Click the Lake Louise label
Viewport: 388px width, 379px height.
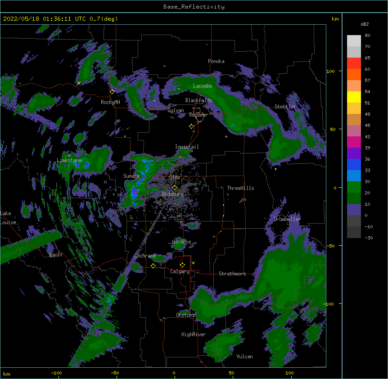(x=8, y=218)
